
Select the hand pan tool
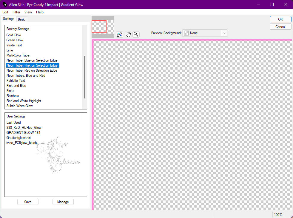(x=128, y=34)
